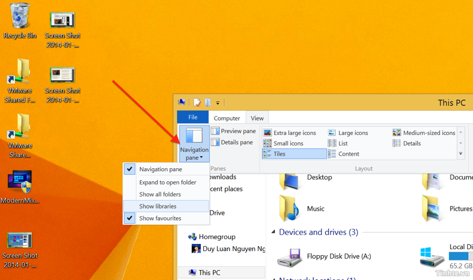This screenshot has width=473, height=280.
Task: Click the Navigation pane dropdown button
Action: [194, 144]
